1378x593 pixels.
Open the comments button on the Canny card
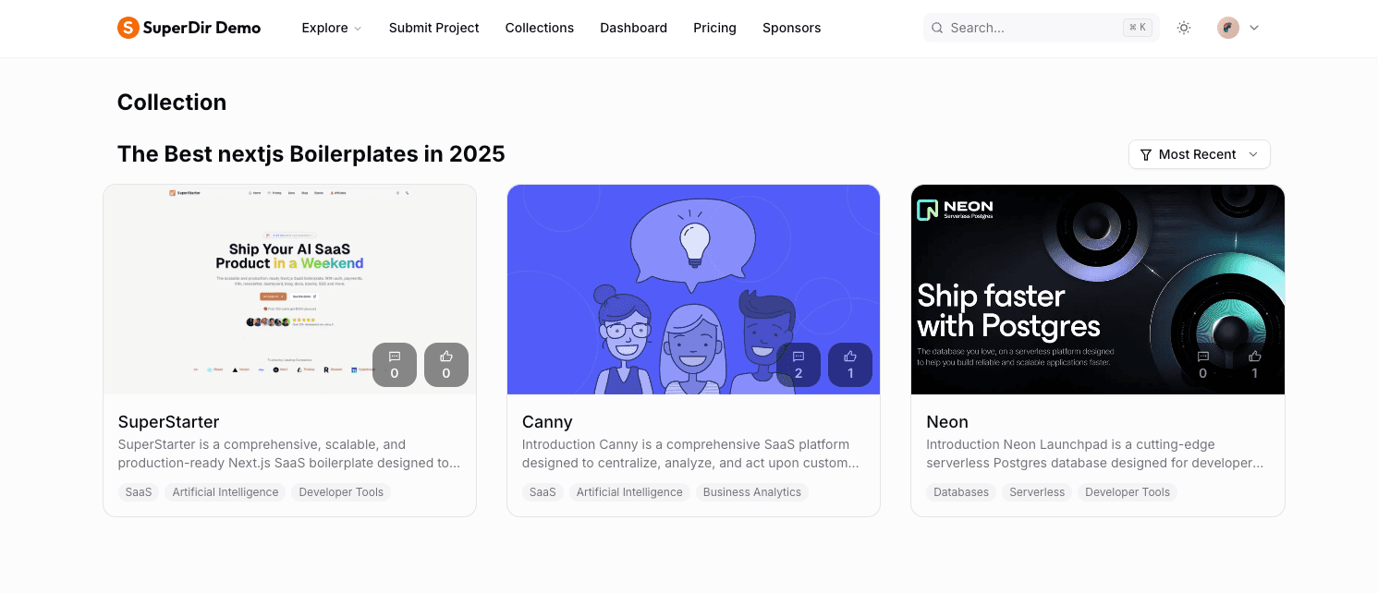[x=799, y=364]
